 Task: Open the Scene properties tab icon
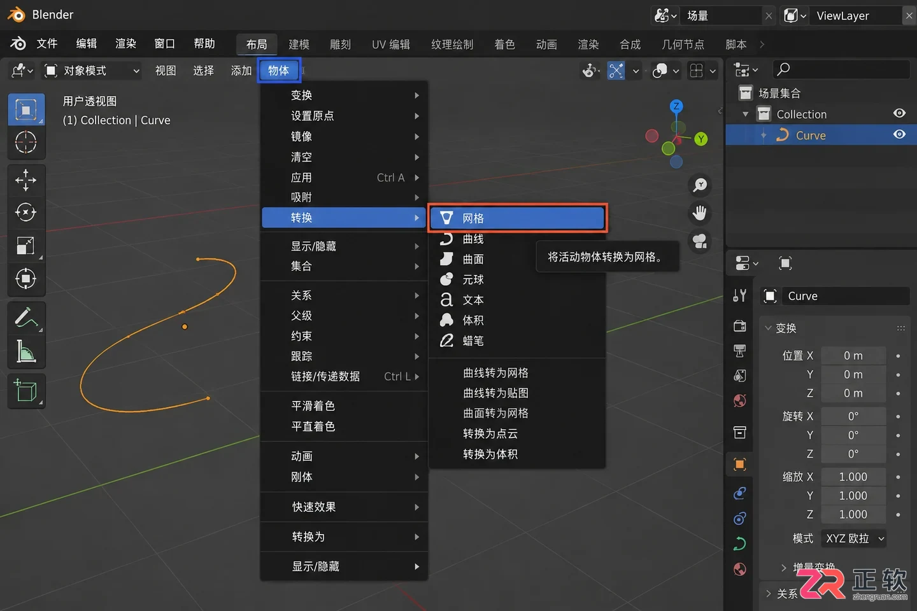[x=739, y=400]
